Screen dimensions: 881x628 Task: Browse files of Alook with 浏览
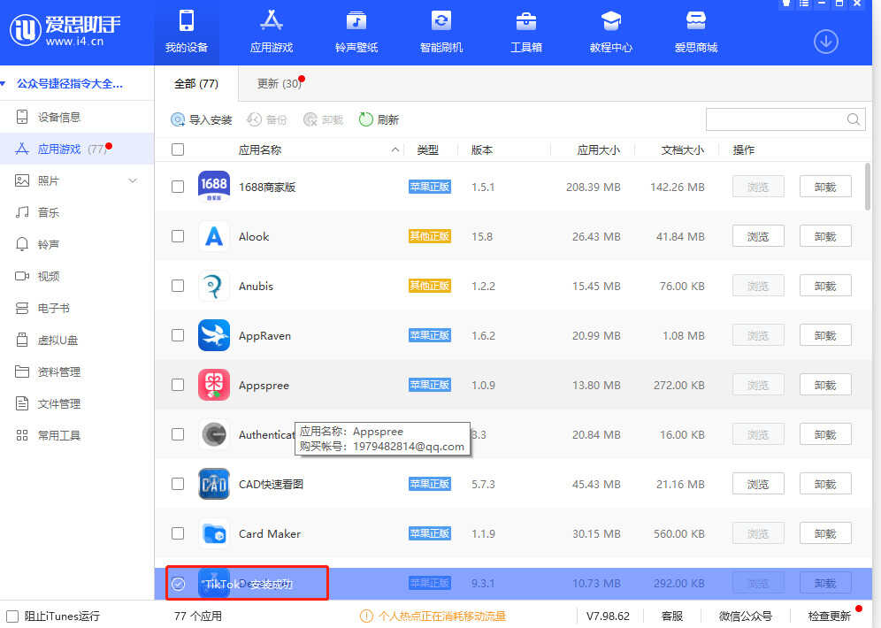tap(758, 236)
